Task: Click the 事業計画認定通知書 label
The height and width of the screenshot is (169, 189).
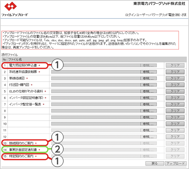Action: tap(23, 150)
